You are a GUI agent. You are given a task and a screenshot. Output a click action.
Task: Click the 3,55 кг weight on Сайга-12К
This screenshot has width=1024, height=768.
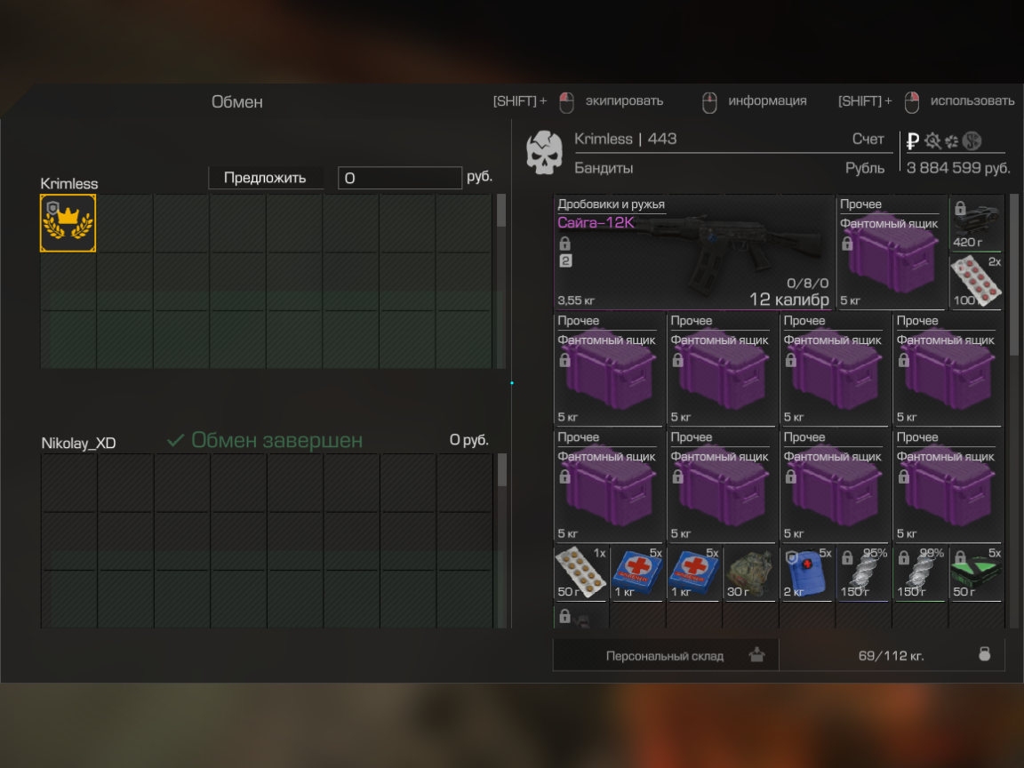click(576, 300)
